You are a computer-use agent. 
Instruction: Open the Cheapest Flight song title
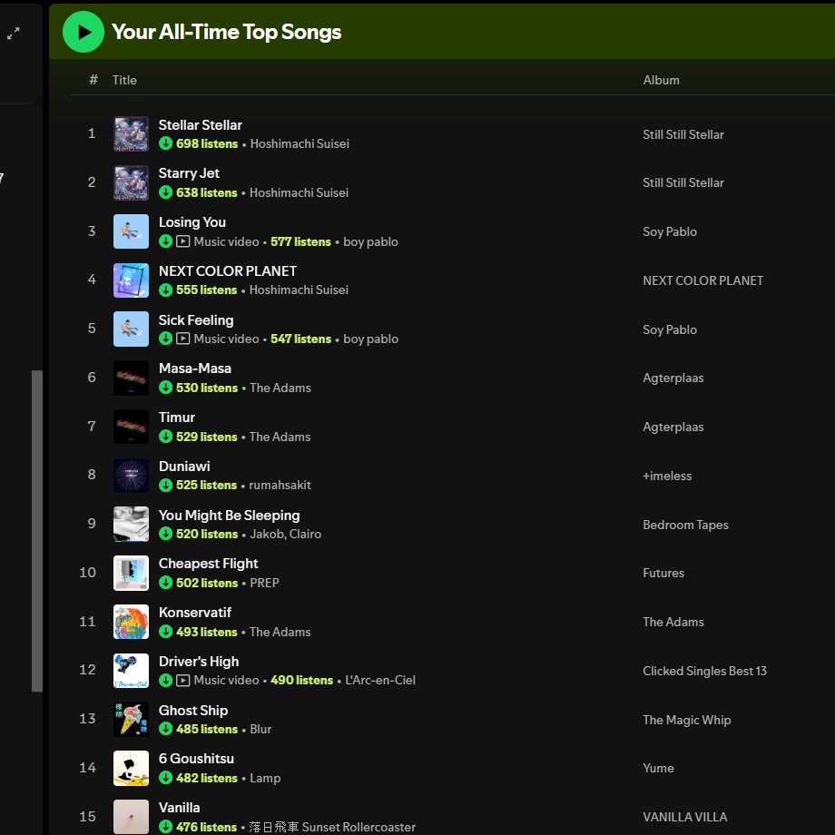[x=208, y=564]
